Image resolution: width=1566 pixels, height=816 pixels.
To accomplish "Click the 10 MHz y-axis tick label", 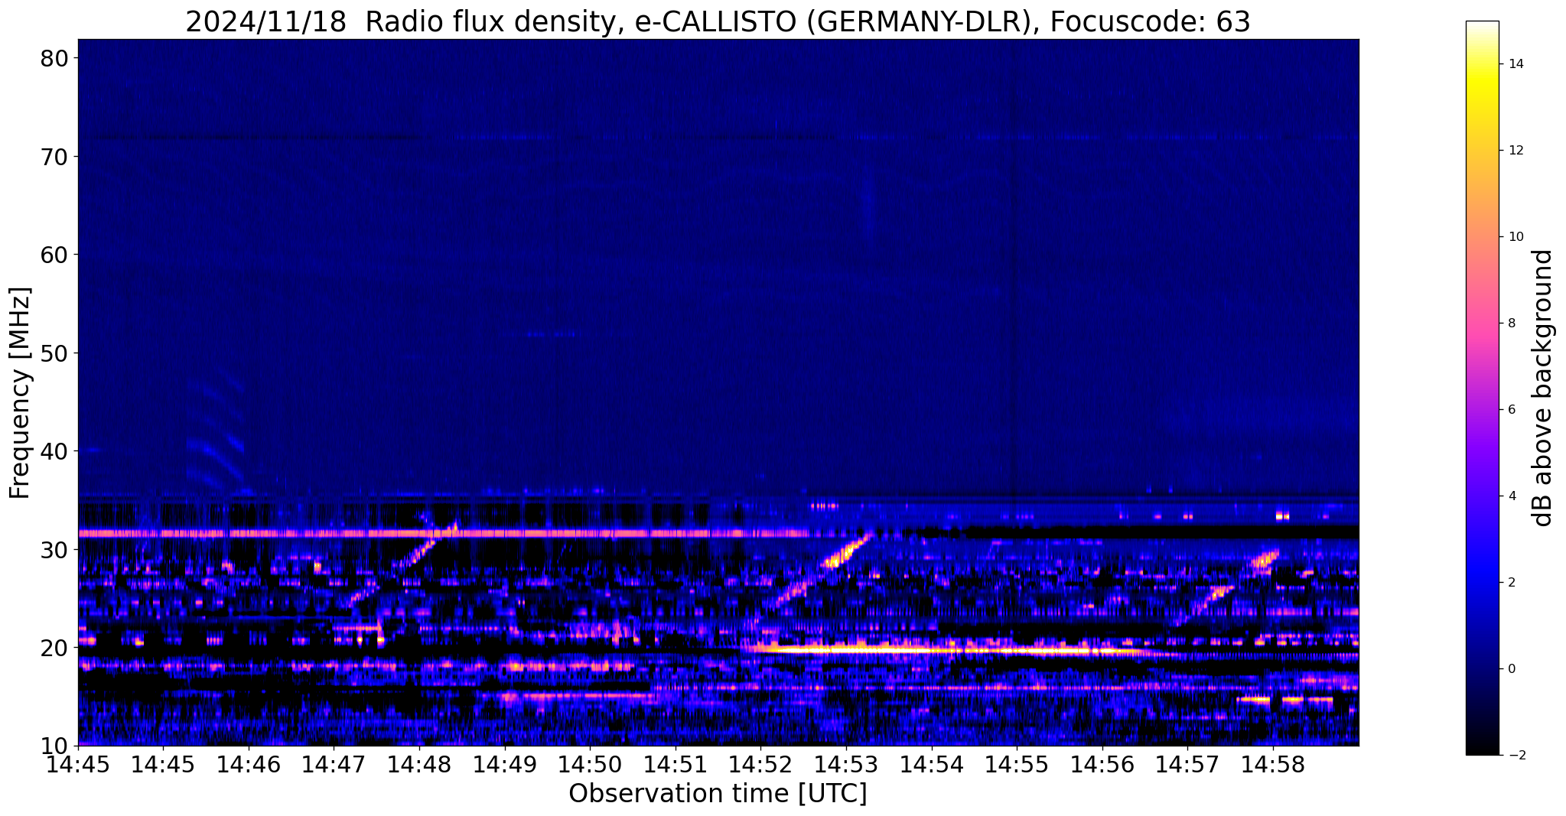I will tap(54, 745).
